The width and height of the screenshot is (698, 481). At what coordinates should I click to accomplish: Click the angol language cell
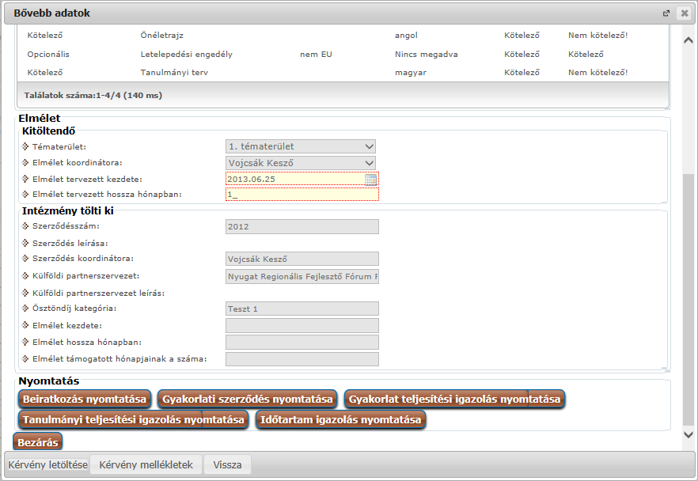[406, 35]
